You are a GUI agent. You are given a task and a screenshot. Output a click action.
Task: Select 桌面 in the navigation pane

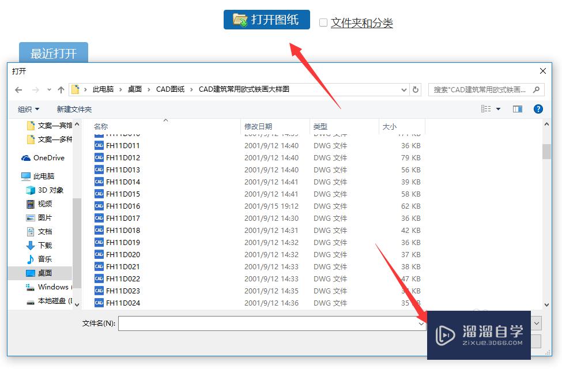(45, 273)
